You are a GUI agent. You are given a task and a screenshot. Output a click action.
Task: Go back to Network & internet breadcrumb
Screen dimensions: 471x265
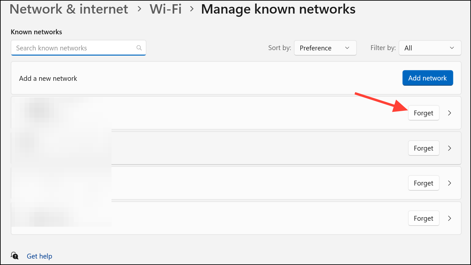click(69, 9)
